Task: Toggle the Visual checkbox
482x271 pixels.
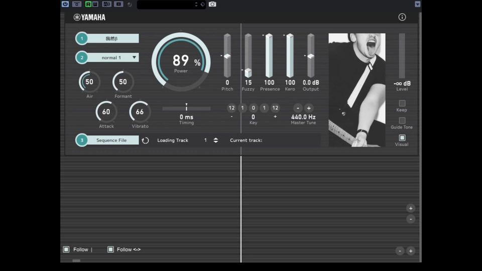Action: tap(402, 138)
